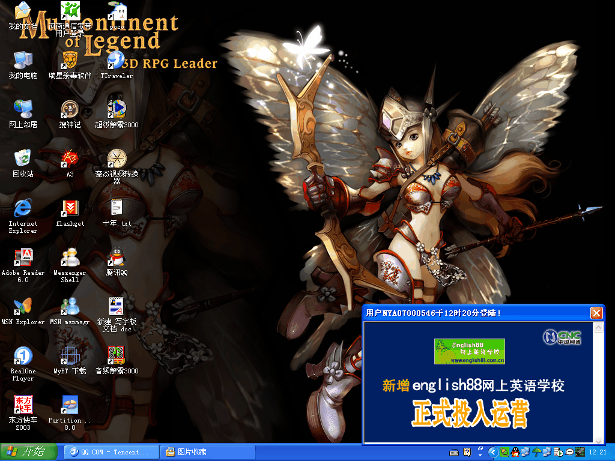This screenshot has height=461, width=615.
Task: Launch Internet Explorer desktop icon
Action: [23, 216]
